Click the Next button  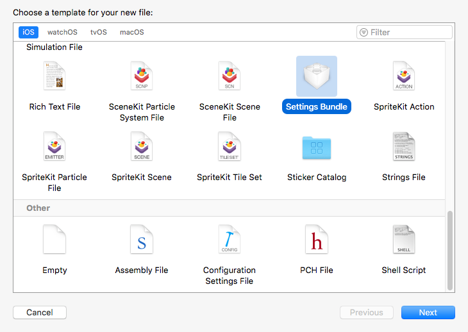coord(428,313)
